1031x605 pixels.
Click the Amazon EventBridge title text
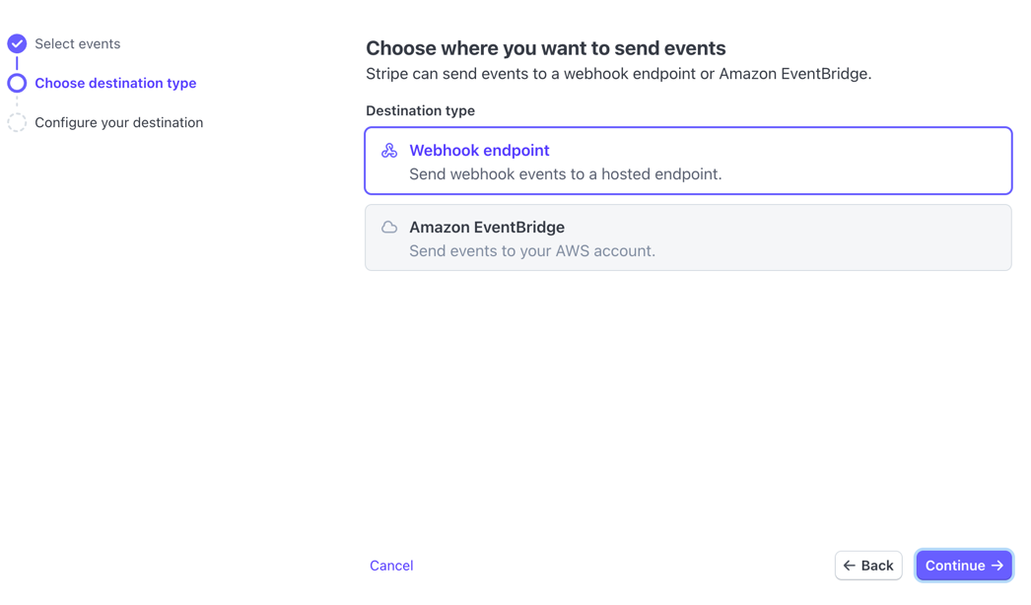(487, 228)
